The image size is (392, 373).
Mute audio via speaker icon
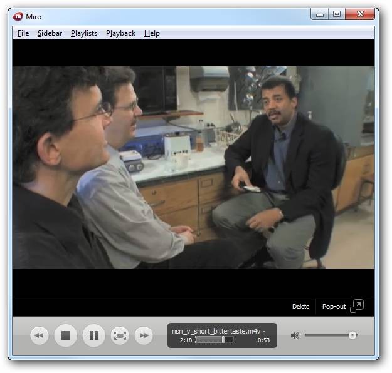(x=295, y=335)
